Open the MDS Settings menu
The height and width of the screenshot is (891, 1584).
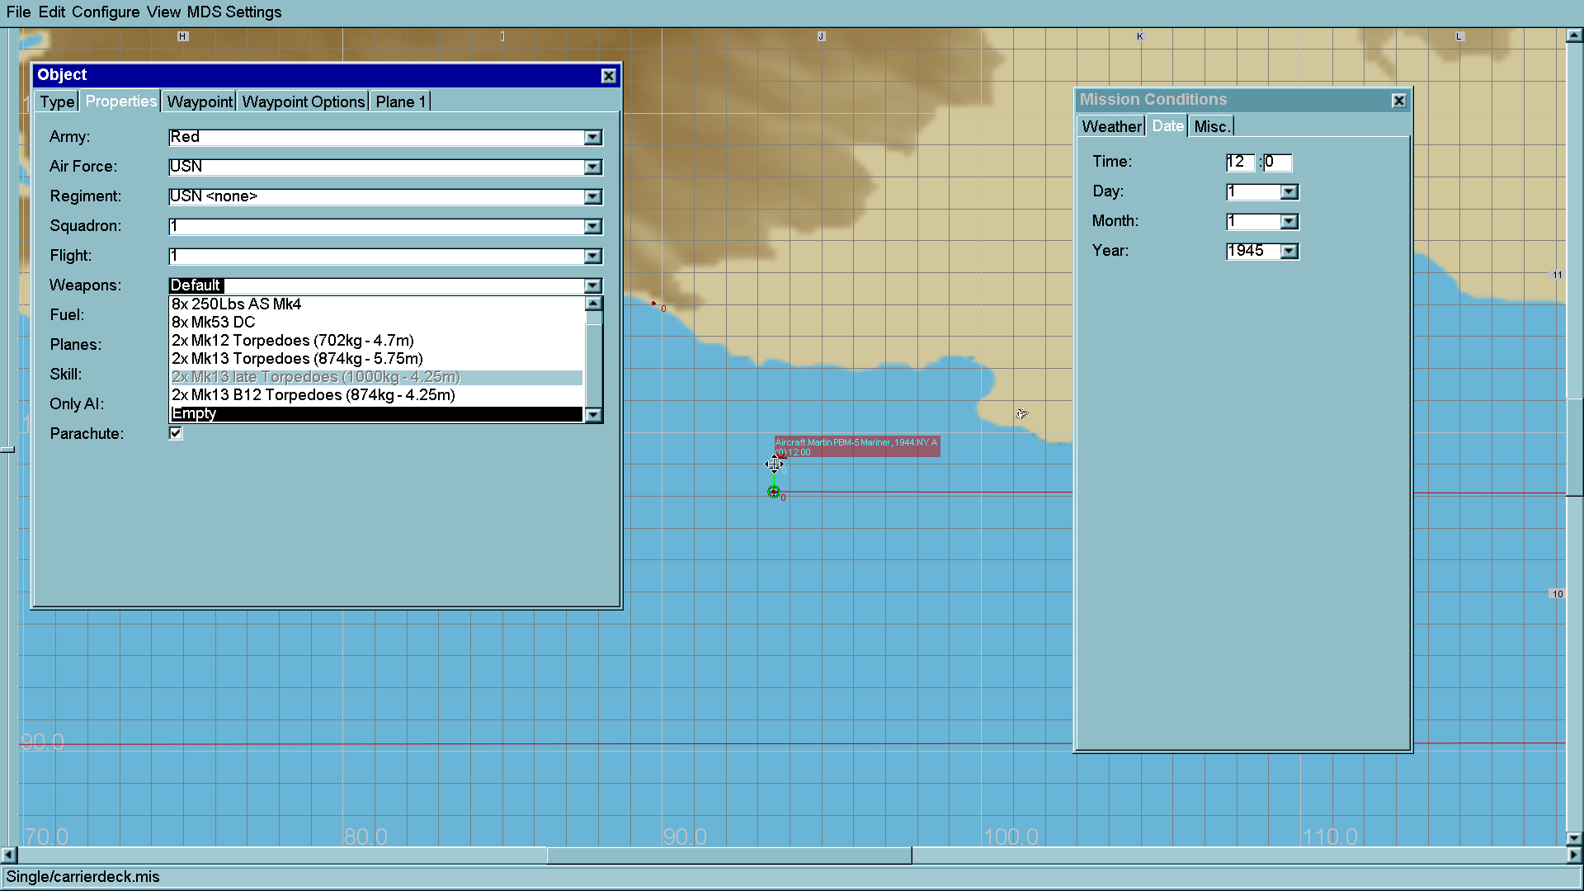point(234,12)
